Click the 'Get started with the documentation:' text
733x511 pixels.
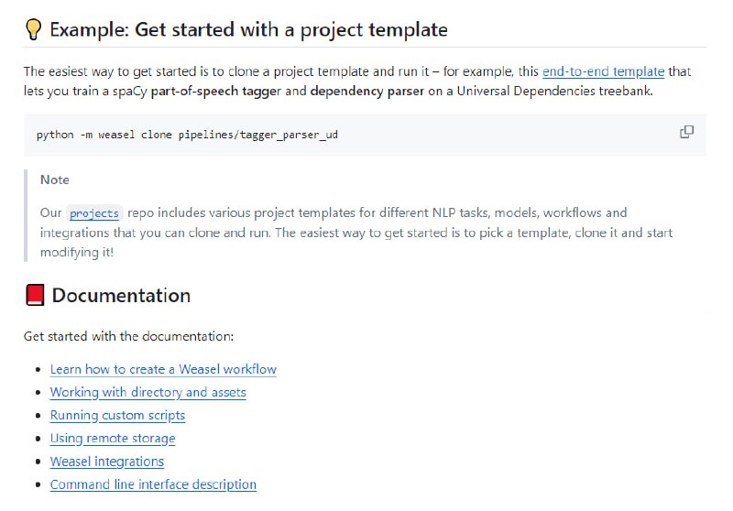[128, 336]
